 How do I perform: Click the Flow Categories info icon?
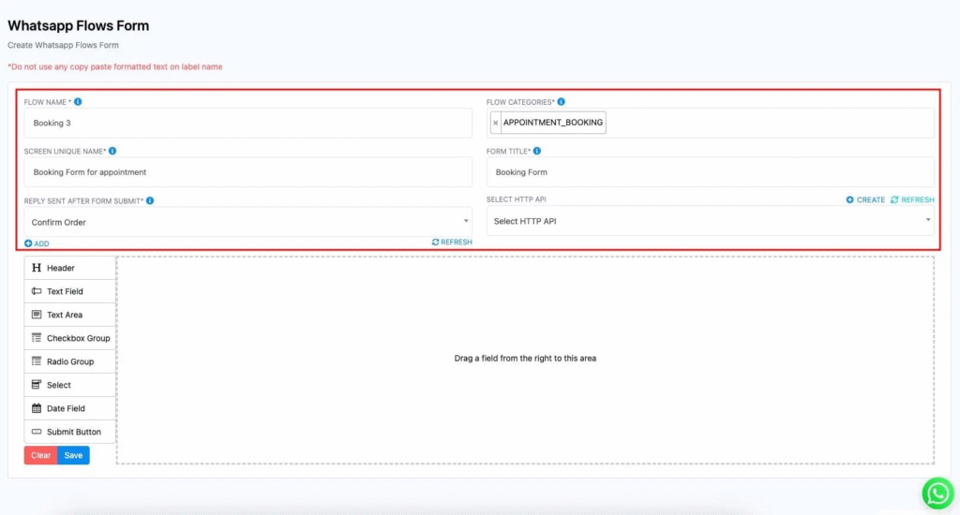561,102
